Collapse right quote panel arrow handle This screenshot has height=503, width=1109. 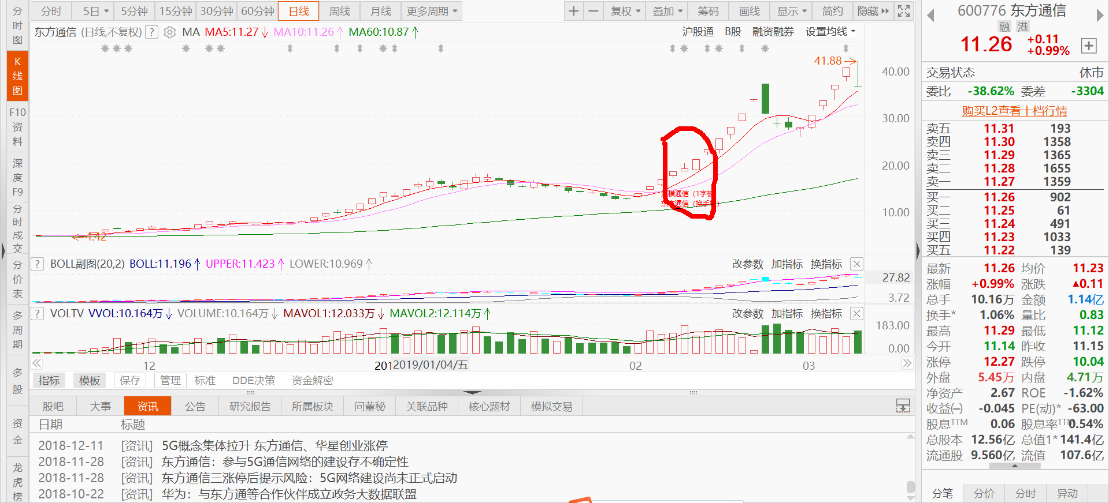click(x=918, y=250)
